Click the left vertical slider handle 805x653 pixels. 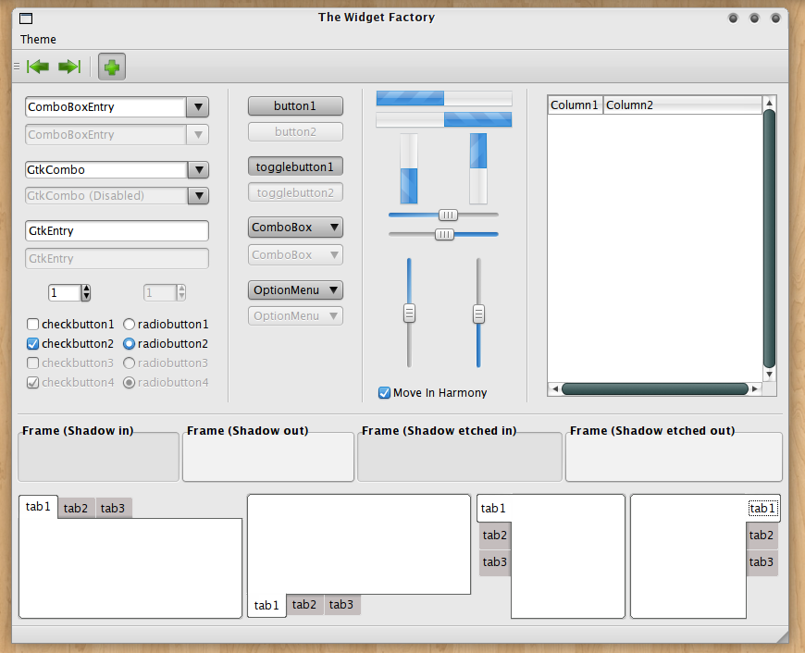(x=409, y=314)
